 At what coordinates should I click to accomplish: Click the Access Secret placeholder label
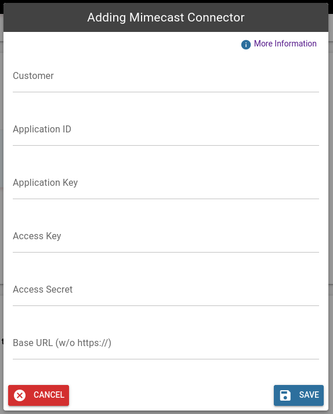point(43,289)
